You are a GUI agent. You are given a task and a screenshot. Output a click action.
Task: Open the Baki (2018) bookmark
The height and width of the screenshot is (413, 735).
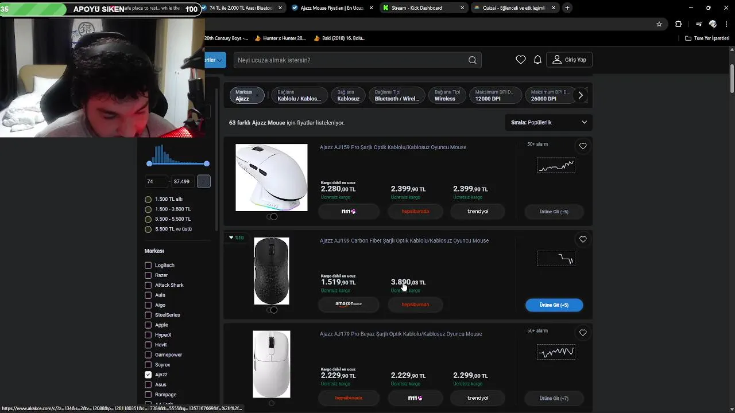tap(340, 38)
